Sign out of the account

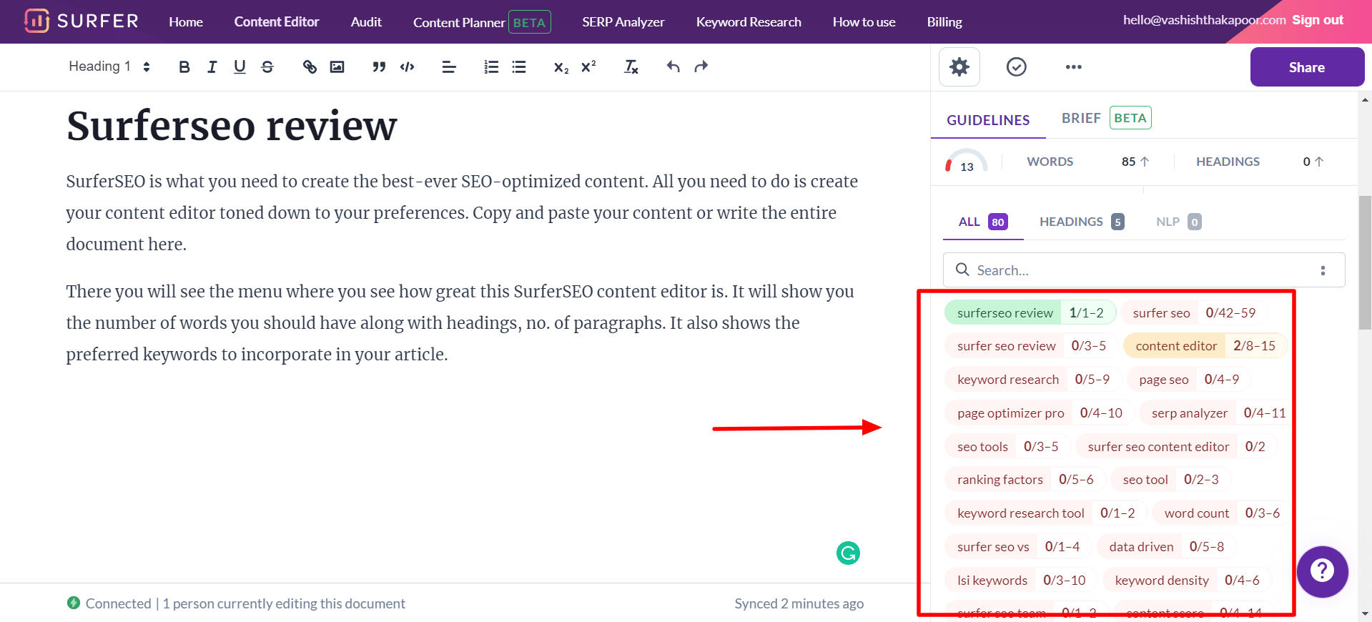(x=1318, y=20)
